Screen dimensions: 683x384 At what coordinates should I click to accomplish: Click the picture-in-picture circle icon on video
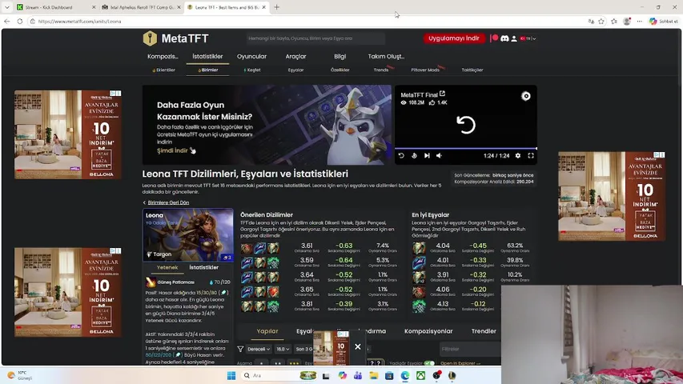(x=526, y=96)
